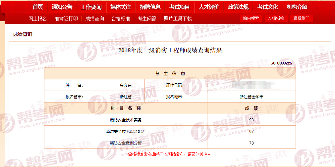
Task: Select 考试文化 in the navigation bar
Action: point(267,7)
